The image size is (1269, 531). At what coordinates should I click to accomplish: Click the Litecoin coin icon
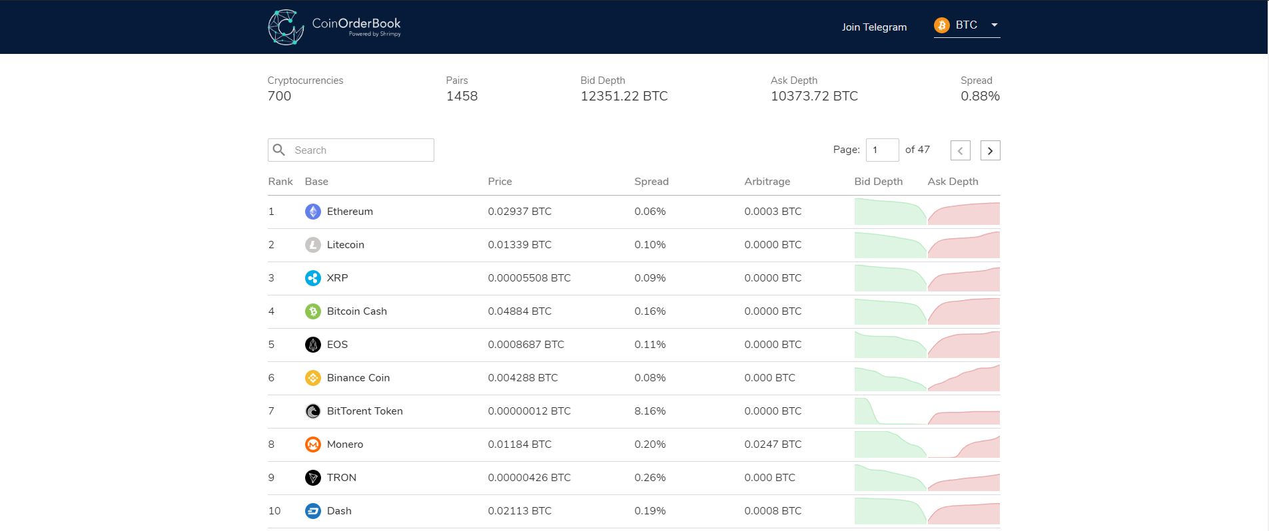[313, 245]
